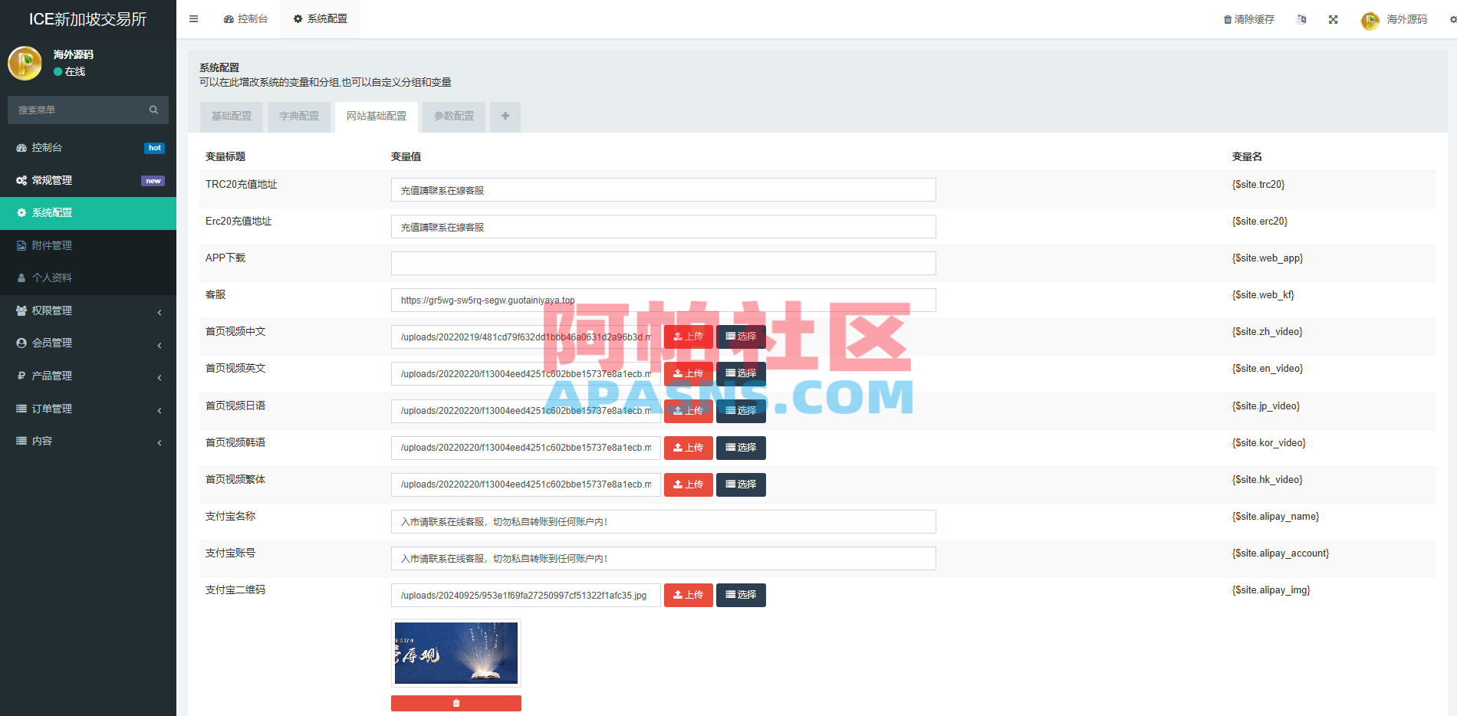Viewport: 1457px width, 716px height.
Task: Open the 参数配置 tab
Action: pyautogui.click(x=453, y=117)
